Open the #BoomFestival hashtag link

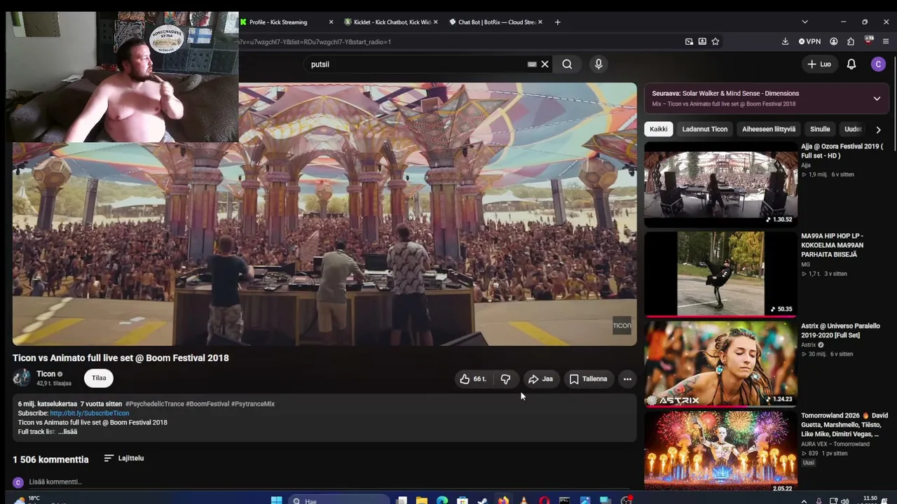[x=207, y=404]
